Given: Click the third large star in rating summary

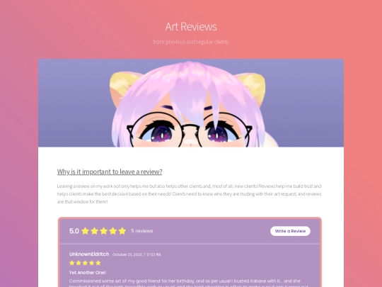Looking at the screenshot, I should [103, 231].
